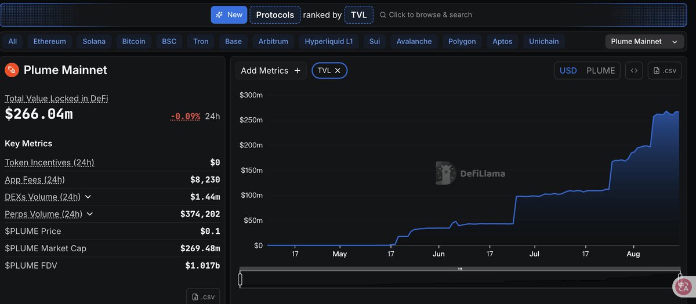
Task: Click the $PLUME FDV row
Action: point(113,266)
